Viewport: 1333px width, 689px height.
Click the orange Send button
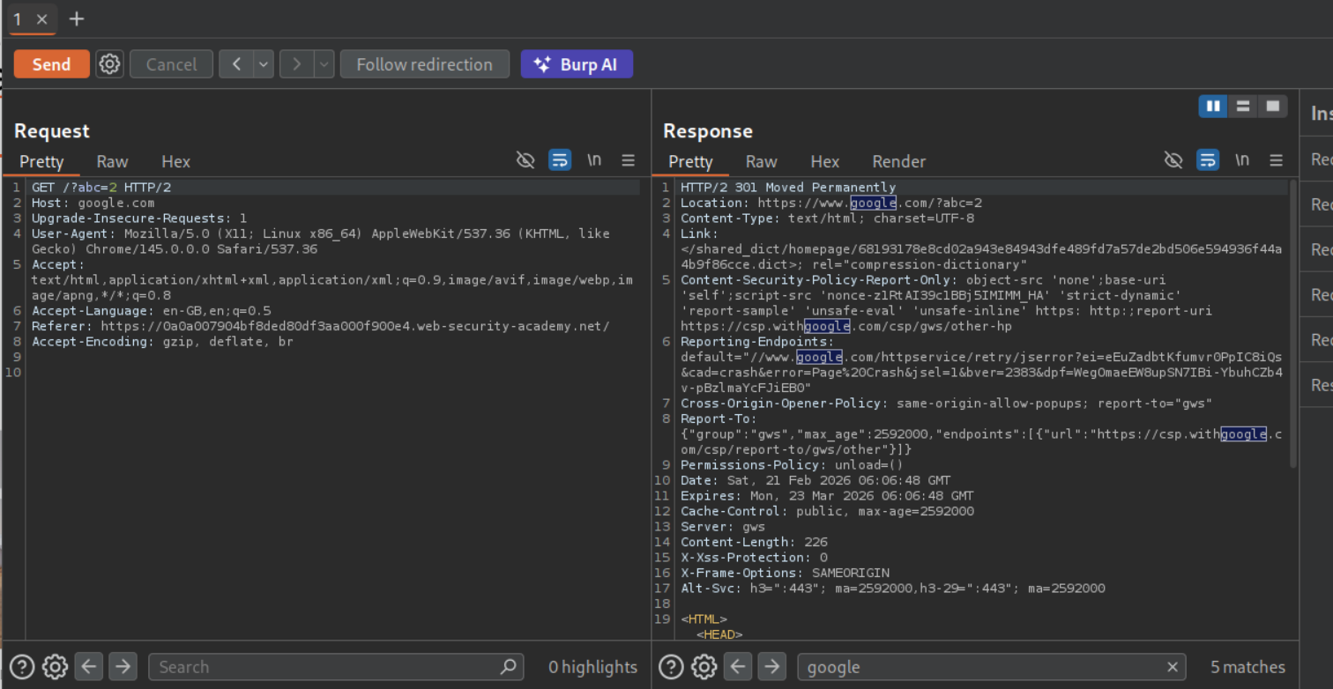tap(51, 64)
